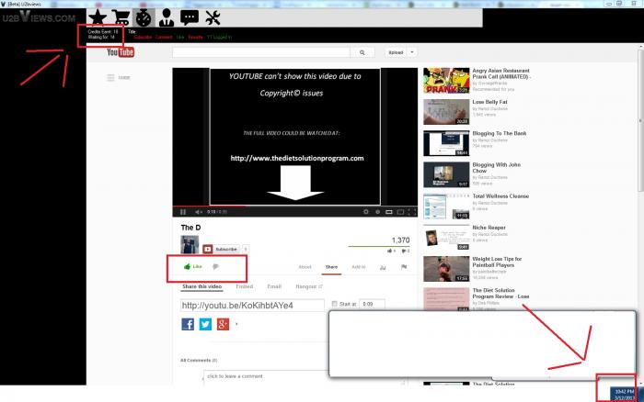The width and height of the screenshot is (644, 402).
Task: Click the system tray clock showing 10:42 PM
Action: click(625, 395)
